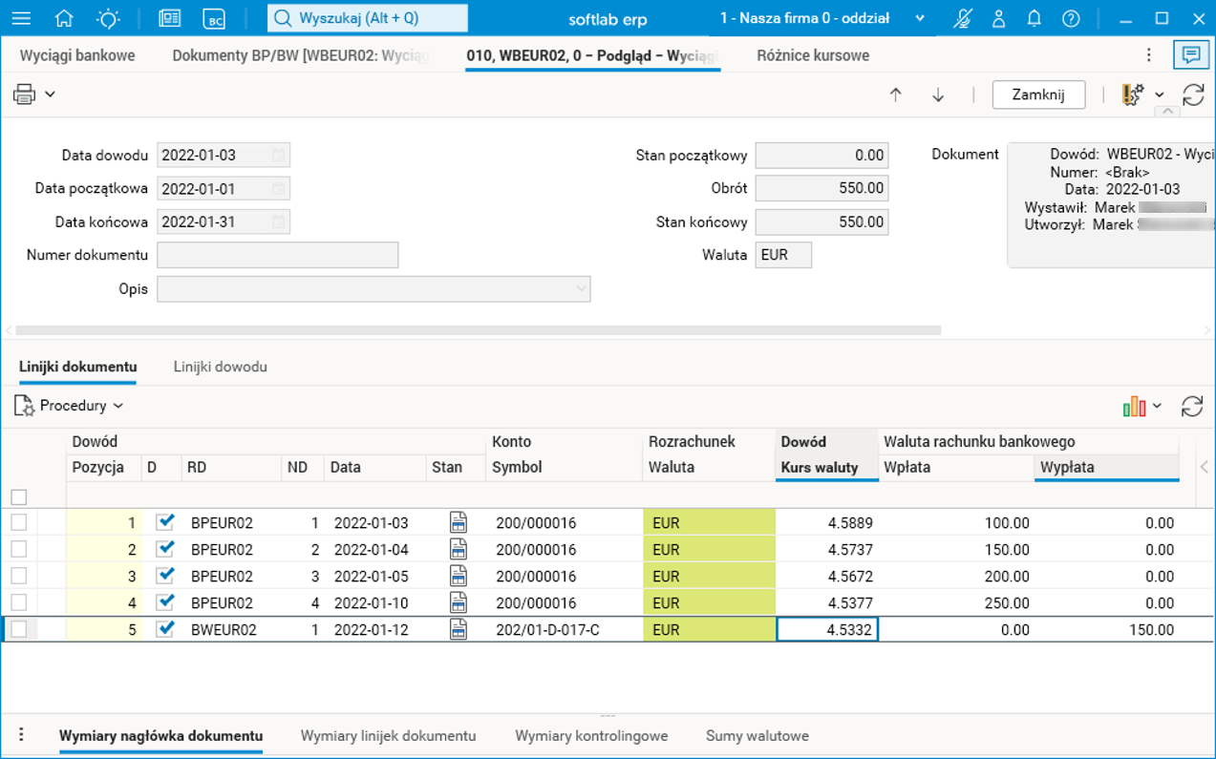1216x759 pixels.
Task: Click the user profile icon
Action: pyautogui.click(x=998, y=18)
